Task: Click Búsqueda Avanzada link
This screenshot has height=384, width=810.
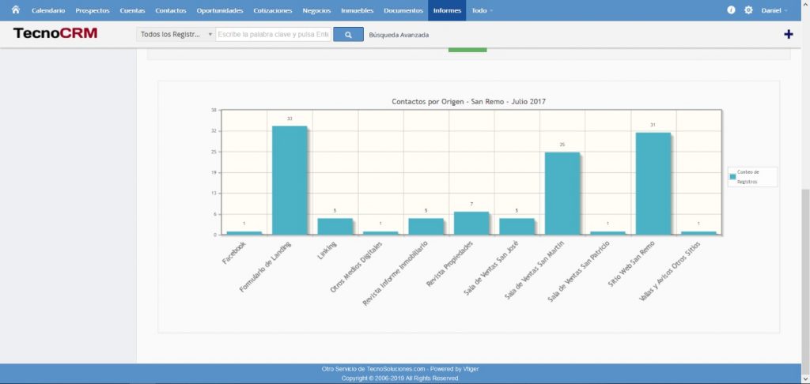Action: coord(399,35)
